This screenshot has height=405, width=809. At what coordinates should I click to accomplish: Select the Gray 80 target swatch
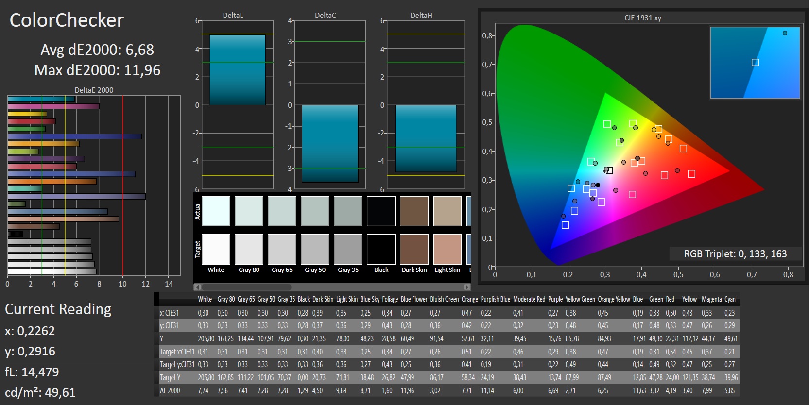pos(249,249)
